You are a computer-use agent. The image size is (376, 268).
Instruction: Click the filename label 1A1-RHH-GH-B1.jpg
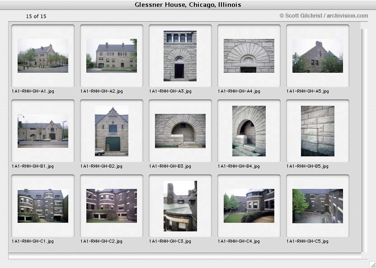coord(33,166)
